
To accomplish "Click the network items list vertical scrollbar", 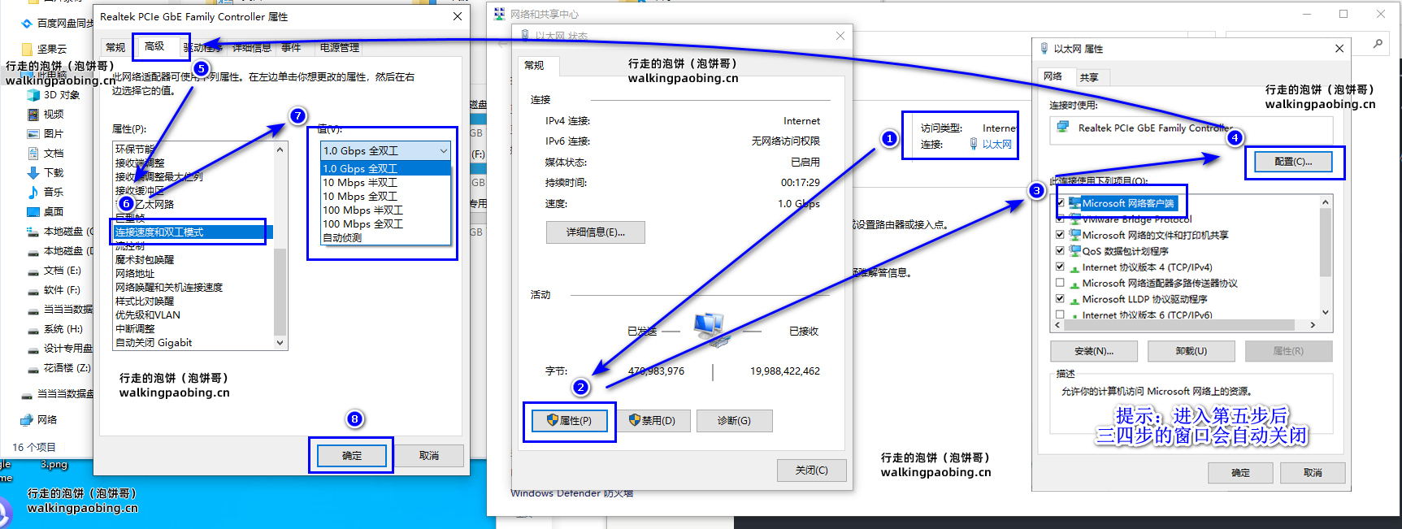I will pyautogui.click(x=1326, y=257).
